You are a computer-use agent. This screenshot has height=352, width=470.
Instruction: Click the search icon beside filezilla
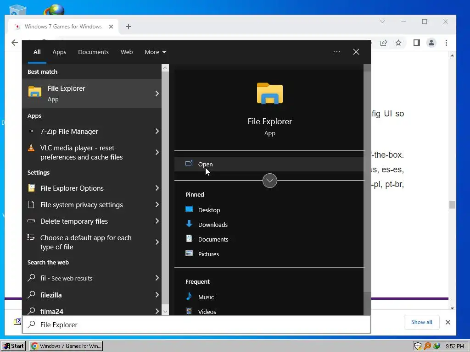pos(31,295)
